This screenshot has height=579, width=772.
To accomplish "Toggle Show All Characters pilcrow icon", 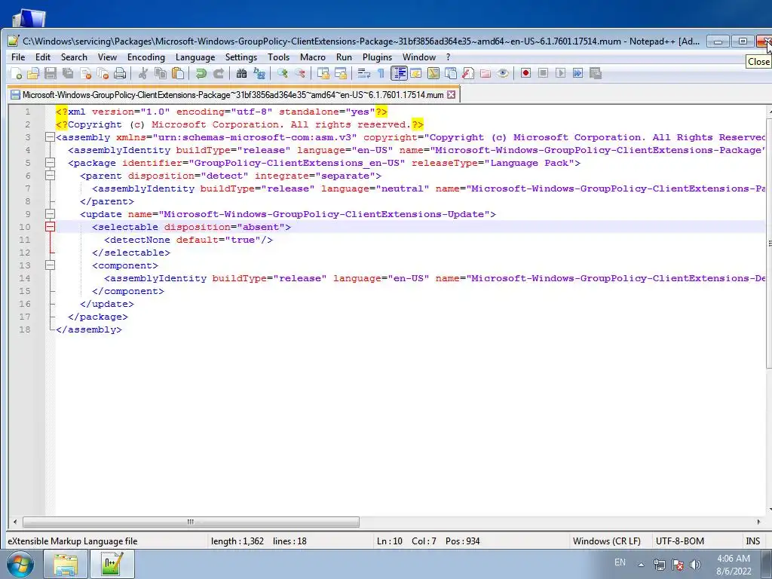I will 381,74.
